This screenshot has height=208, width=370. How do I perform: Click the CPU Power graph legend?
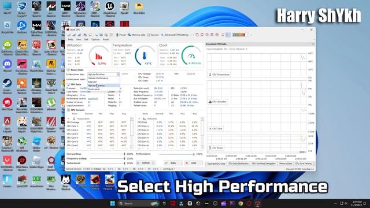coord(216,148)
